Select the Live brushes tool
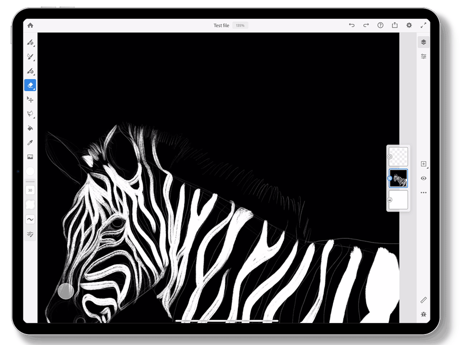Screen dimensions: 460x345 pyautogui.click(x=30, y=57)
